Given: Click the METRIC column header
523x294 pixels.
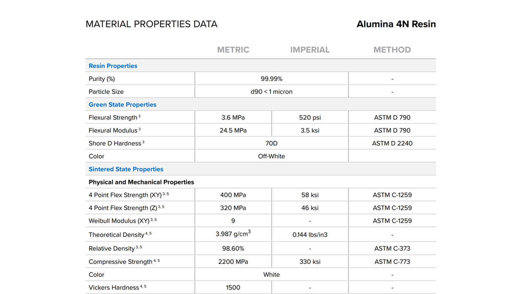Looking at the screenshot, I should point(233,50).
